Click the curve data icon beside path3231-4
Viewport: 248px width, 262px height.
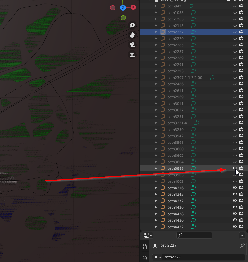click(x=197, y=123)
